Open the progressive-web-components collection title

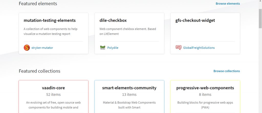click(x=205, y=88)
